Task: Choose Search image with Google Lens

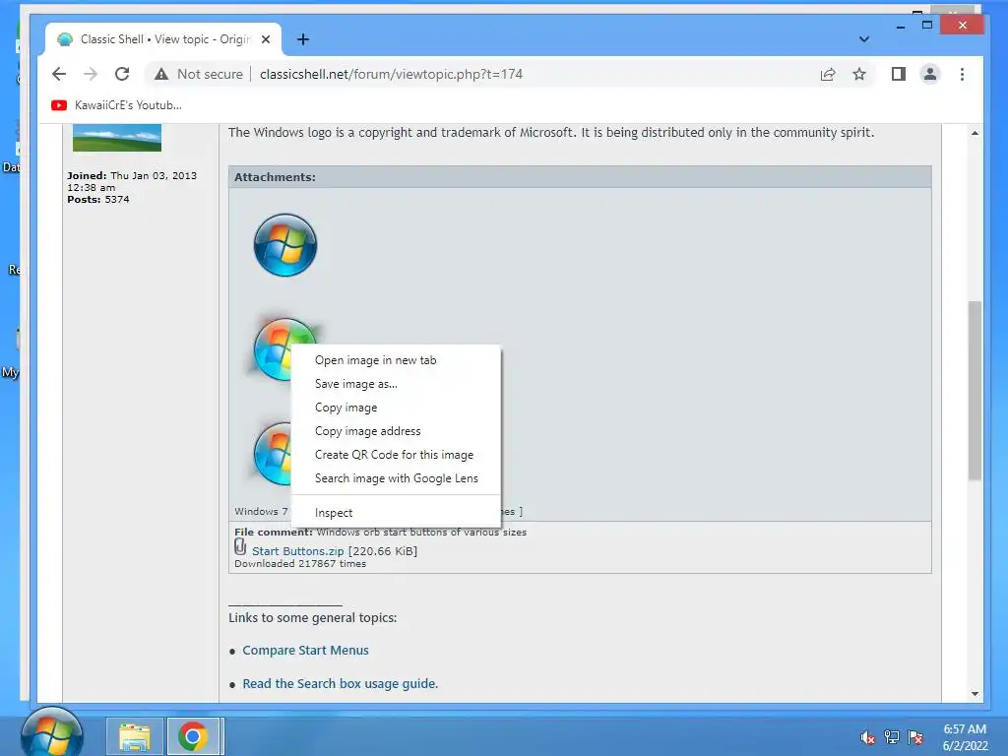Action: pyautogui.click(x=396, y=478)
